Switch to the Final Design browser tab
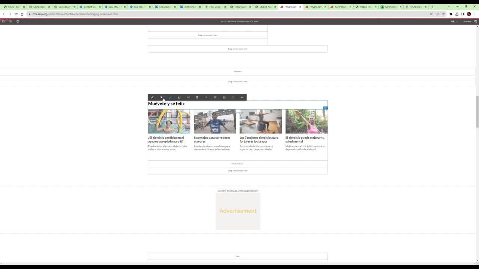Image resolution: width=479 pixels, height=269 pixels. pyautogui.click(x=215, y=7)
